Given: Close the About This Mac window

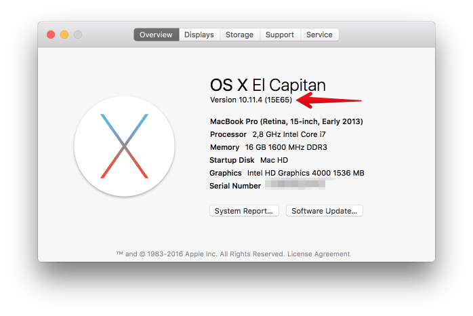Looking at the screenshot, I should point(51,35).
